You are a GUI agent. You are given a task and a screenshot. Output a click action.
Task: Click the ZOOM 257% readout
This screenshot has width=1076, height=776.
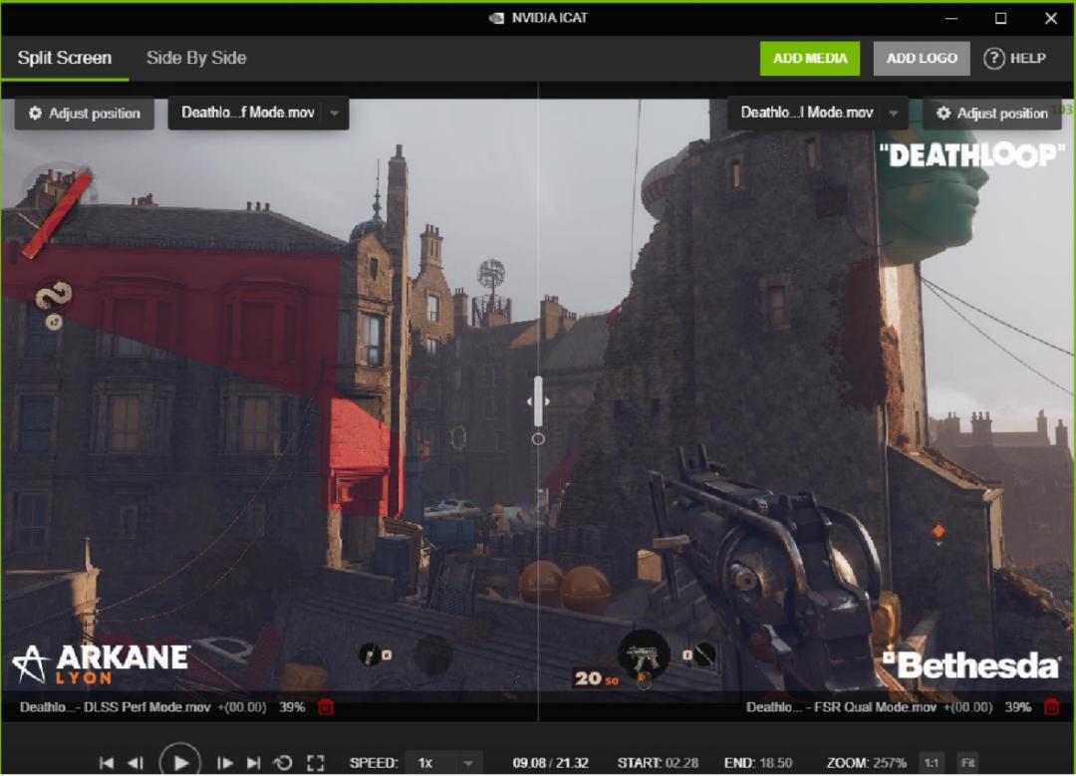(866, 763)
